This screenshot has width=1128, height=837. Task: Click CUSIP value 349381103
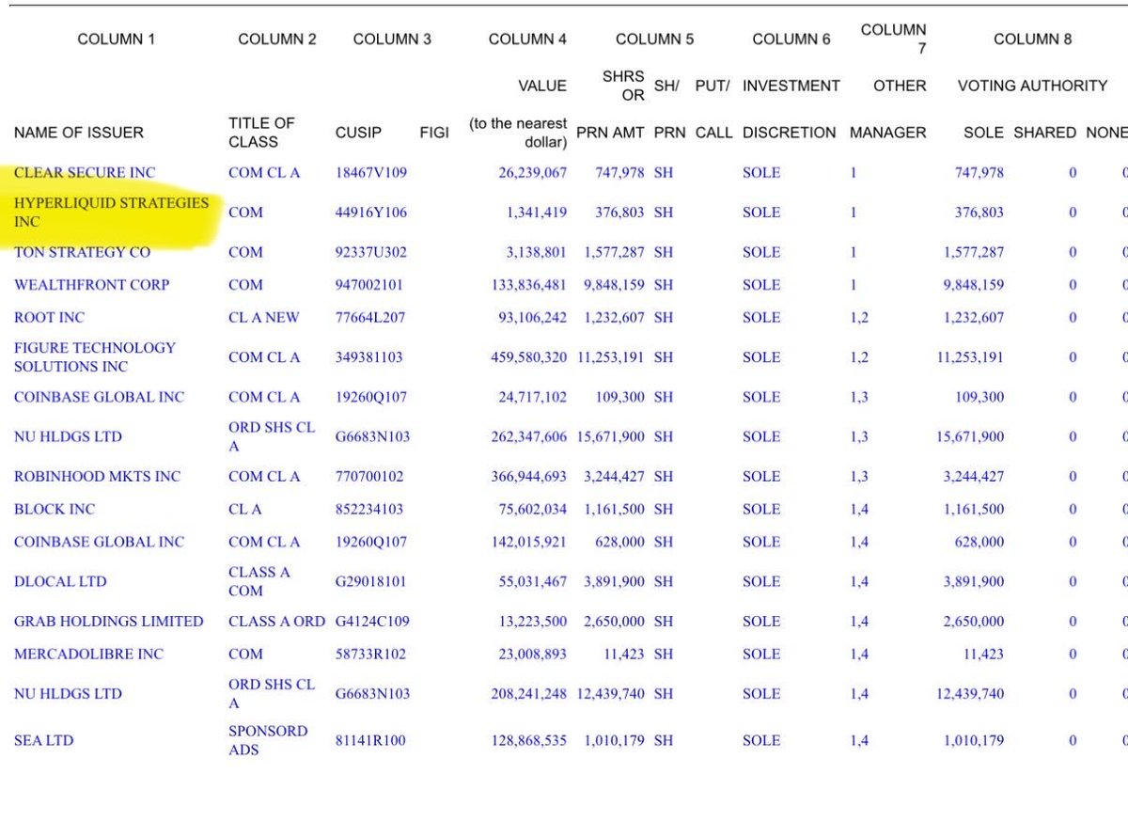370,357
